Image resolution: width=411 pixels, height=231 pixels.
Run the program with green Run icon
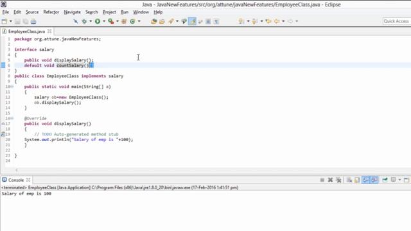click(98, 21)
